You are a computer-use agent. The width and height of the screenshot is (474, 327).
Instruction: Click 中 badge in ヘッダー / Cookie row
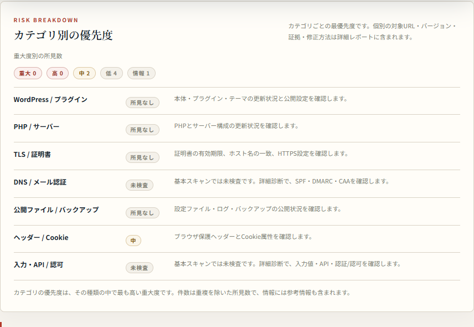point(133,241)
